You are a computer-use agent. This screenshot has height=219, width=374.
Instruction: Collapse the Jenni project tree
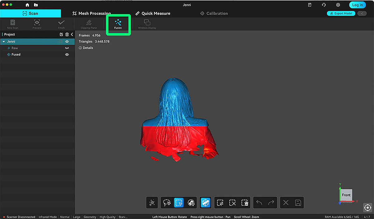(4, 42)
